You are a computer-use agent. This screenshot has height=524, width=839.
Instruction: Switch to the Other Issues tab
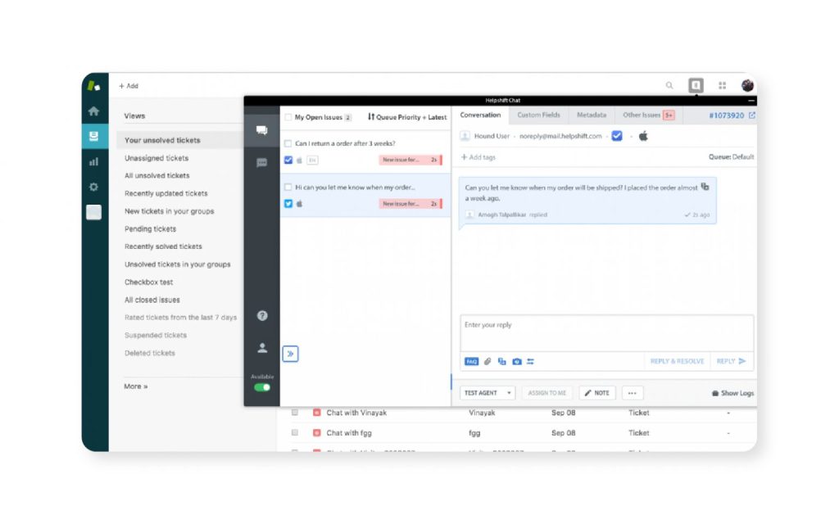coord(649,115)
